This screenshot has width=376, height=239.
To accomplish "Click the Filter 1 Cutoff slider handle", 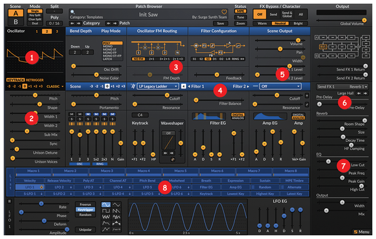I will click(x=167, y=95).
